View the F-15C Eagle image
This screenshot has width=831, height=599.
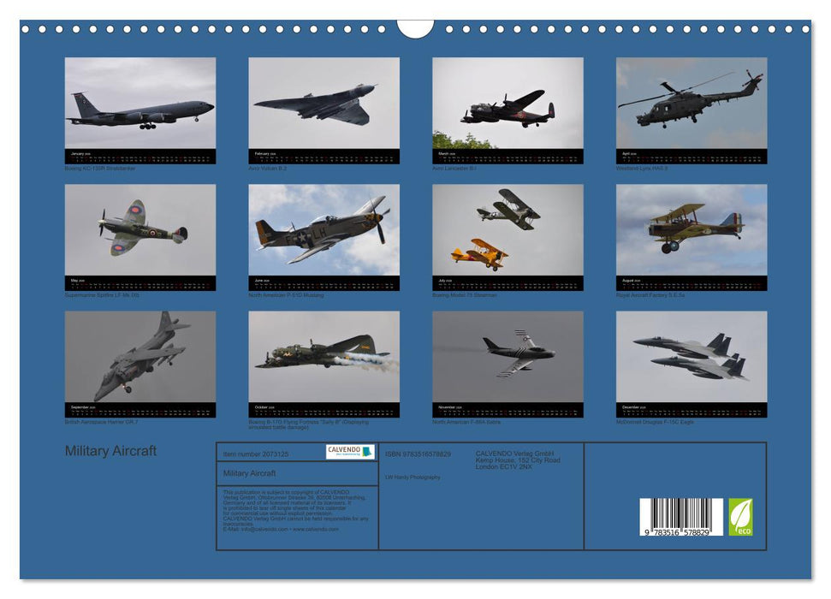pos(693,358)
